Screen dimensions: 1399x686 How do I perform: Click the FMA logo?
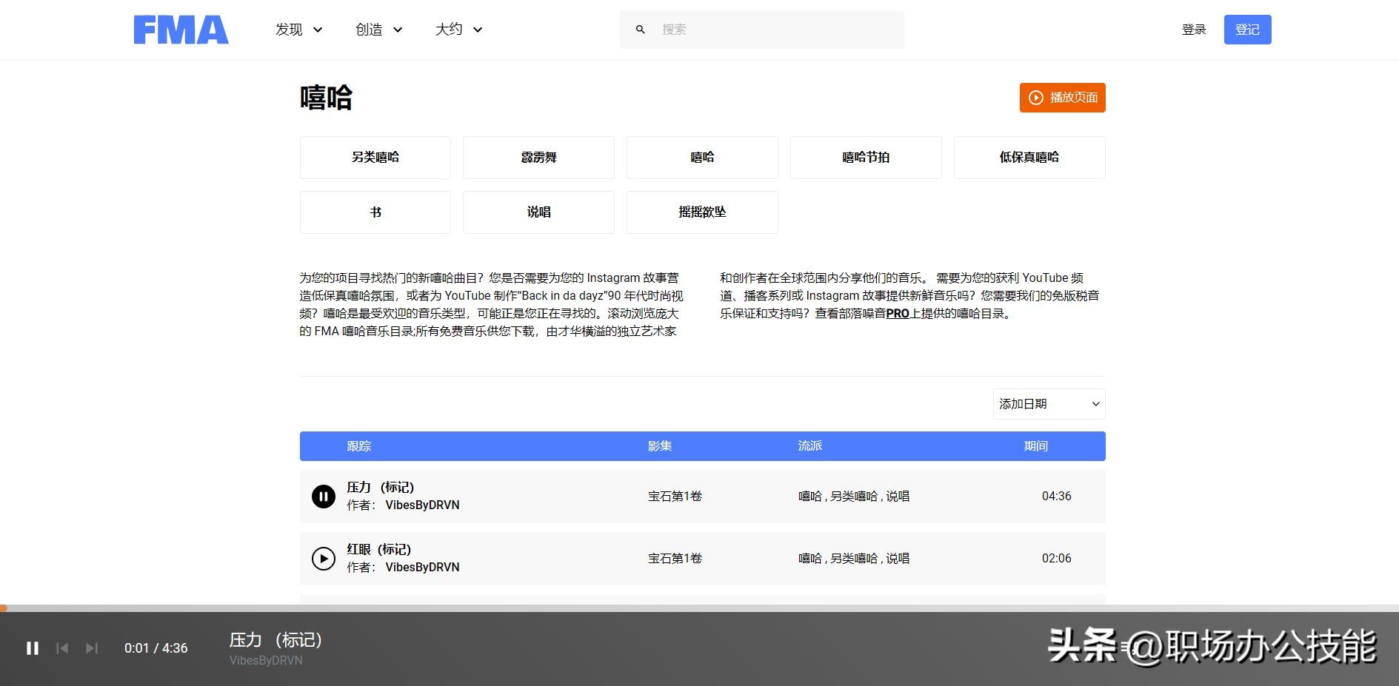click(x=181, y=30)
